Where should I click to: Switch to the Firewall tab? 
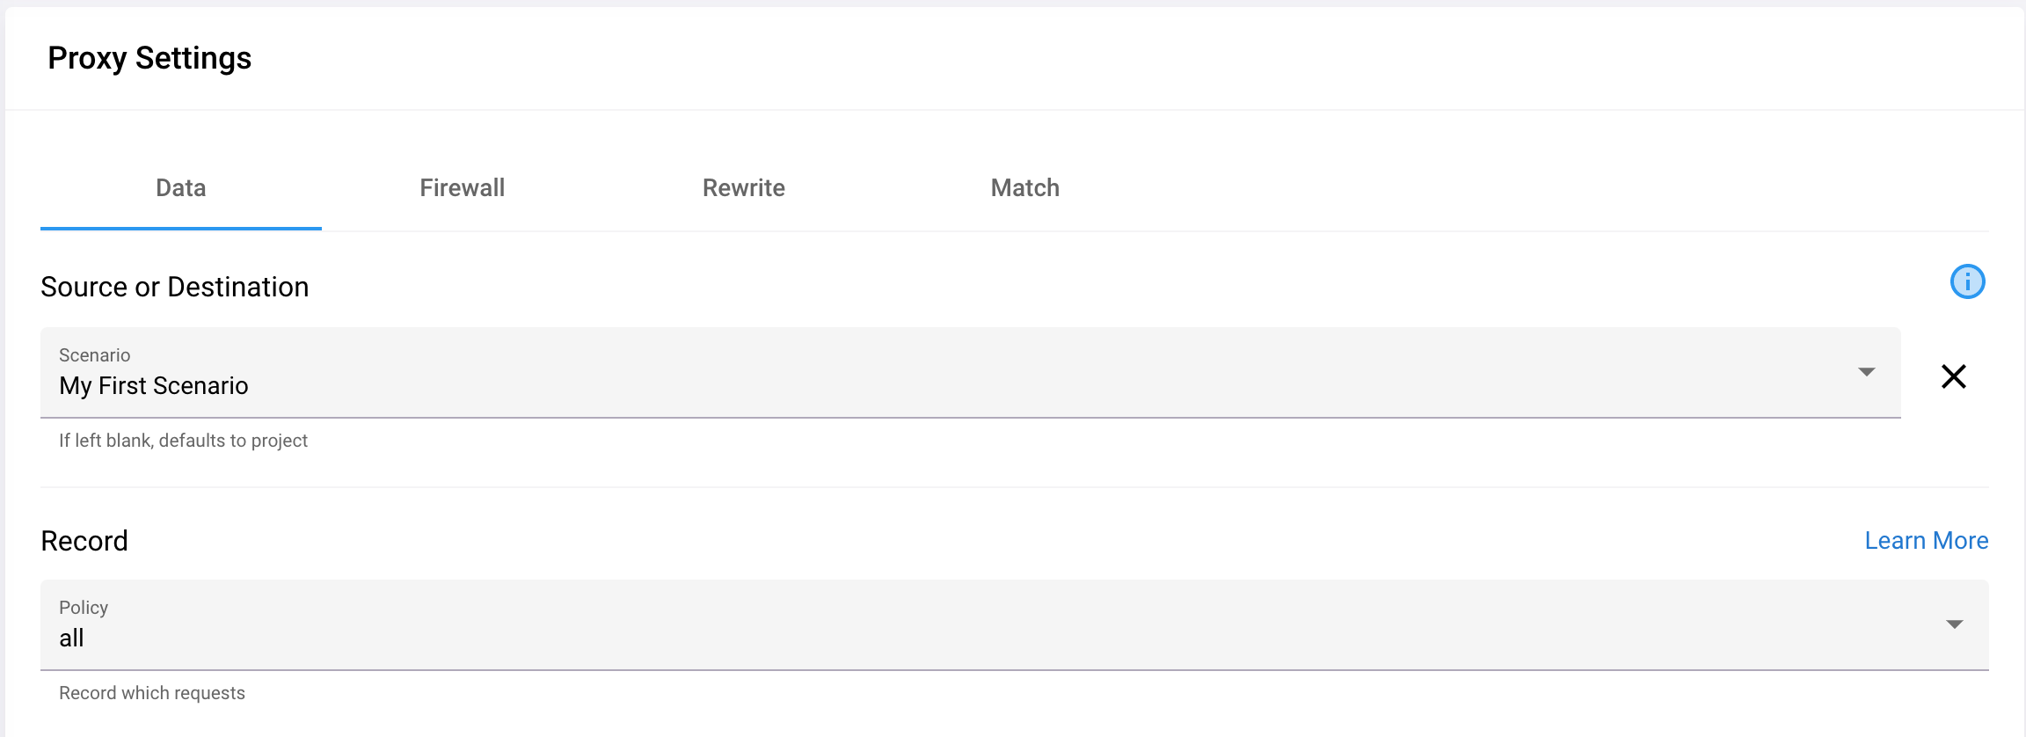(x=462, y=188)
